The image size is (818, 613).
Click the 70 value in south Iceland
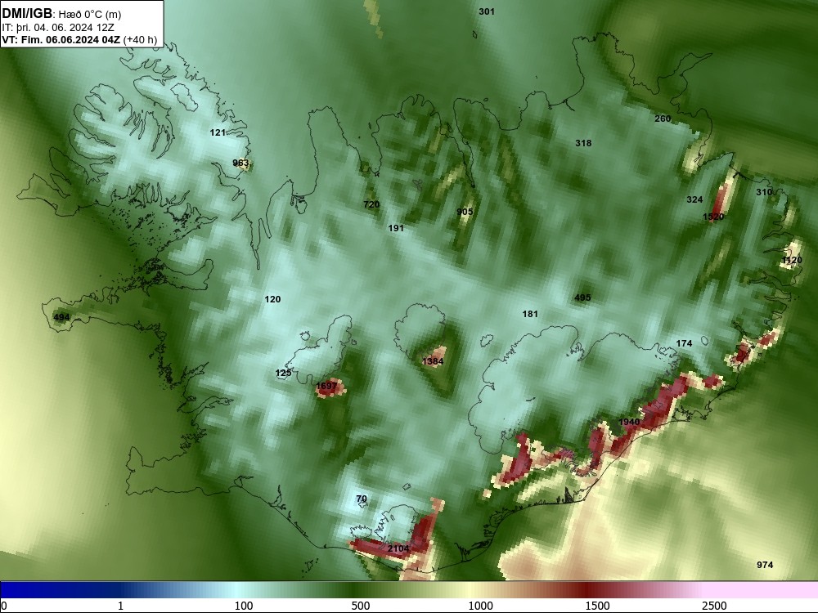tap(362, 499)
